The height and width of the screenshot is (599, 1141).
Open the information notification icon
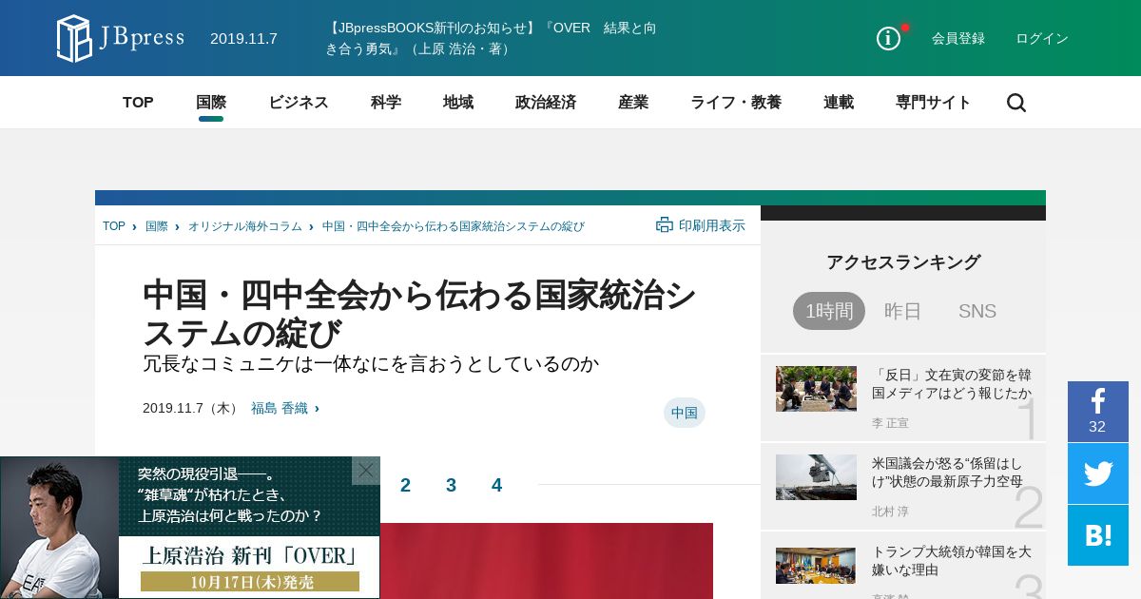(x=889, y=38)
